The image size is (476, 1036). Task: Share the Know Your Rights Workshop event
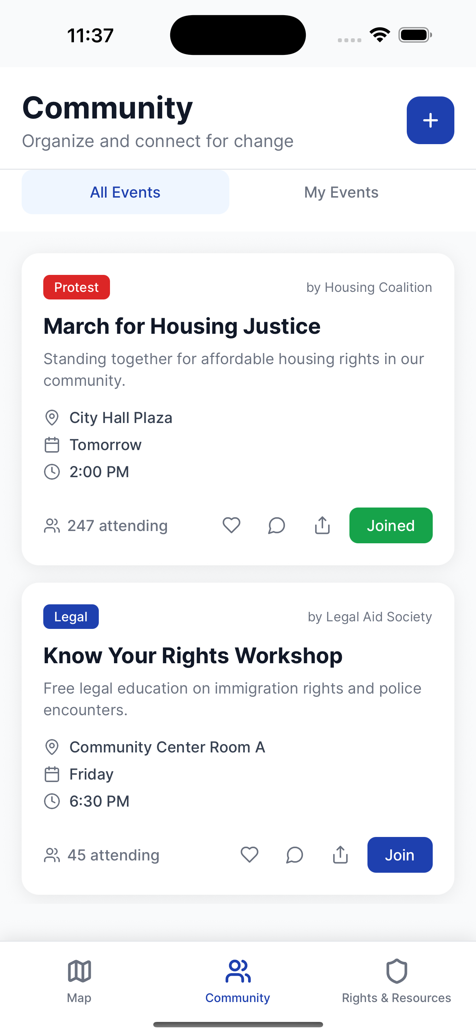tap(340, 855)
